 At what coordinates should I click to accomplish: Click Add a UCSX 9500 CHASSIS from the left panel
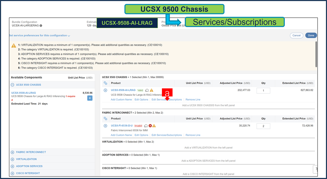(x=208, y=105)
